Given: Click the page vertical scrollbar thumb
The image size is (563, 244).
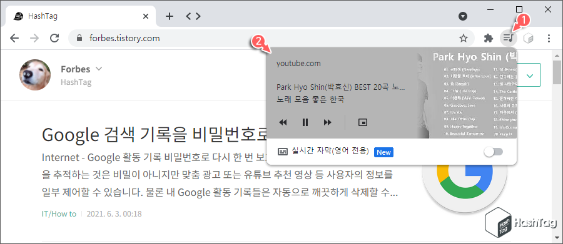Looking at the screenshot, I should tap(557, 72).
